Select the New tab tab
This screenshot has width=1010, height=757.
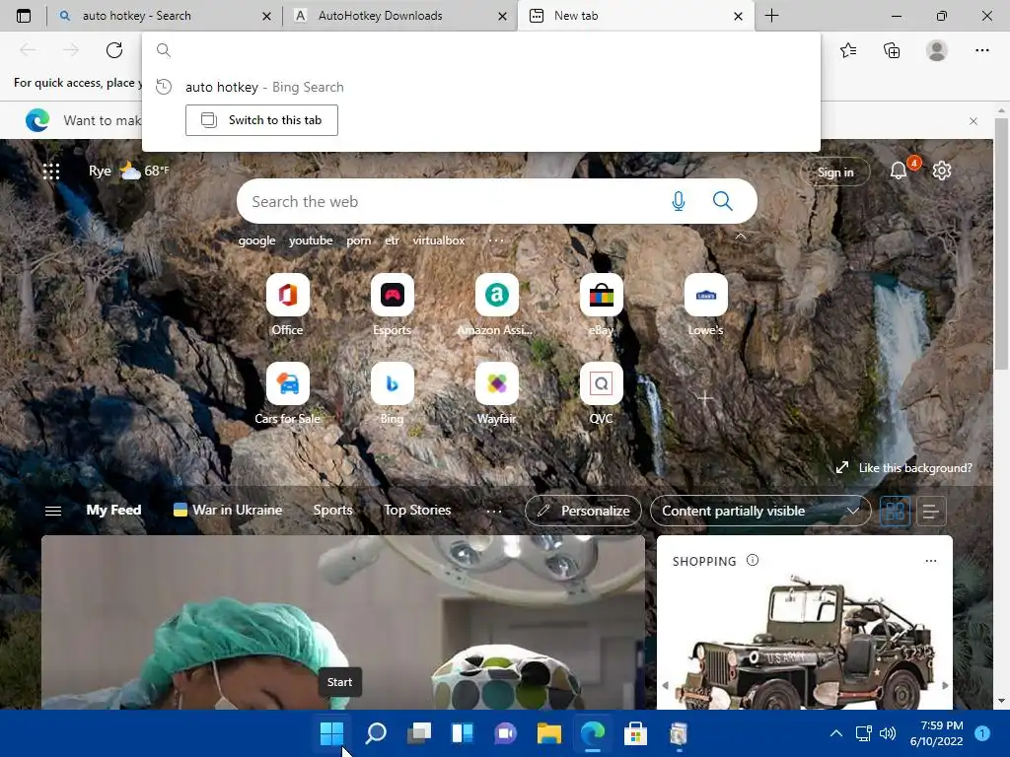click(634, 16)
